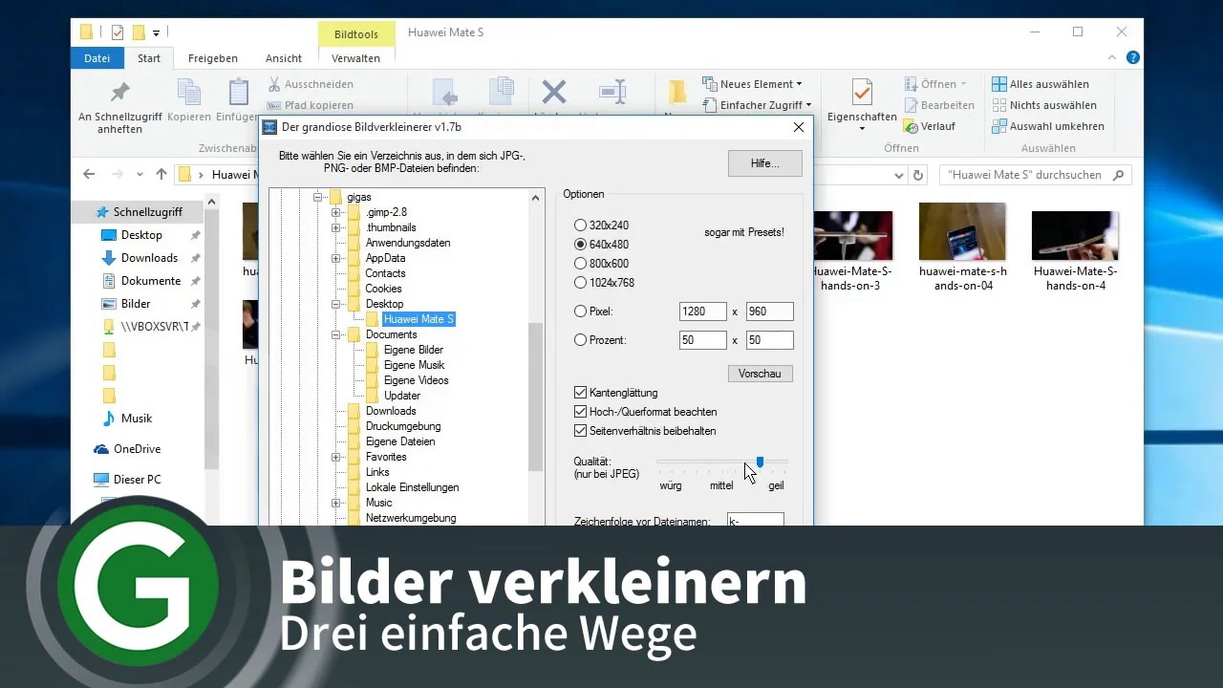
Task: Switch to the Freigeben ribbon tab
Action: click(x=213, y=58)
